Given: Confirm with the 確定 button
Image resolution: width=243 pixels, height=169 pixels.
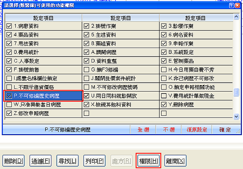Looking at the screenshot, I should click(225, 130).
